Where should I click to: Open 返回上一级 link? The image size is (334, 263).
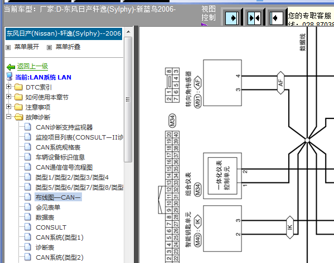tap(32, 66)
